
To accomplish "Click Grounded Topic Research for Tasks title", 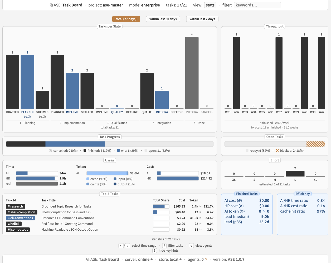I will [66, 206].
